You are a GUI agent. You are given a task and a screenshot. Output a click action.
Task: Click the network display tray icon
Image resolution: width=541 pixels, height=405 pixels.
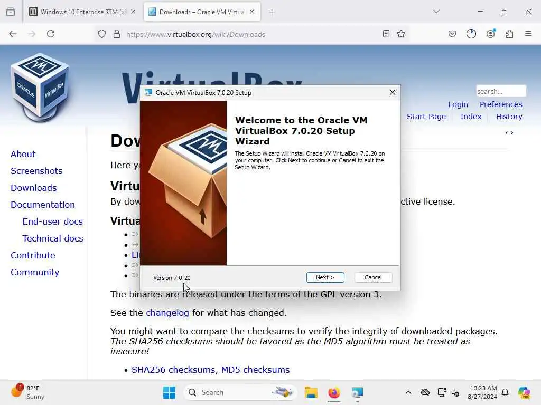(x=442, y=392)
